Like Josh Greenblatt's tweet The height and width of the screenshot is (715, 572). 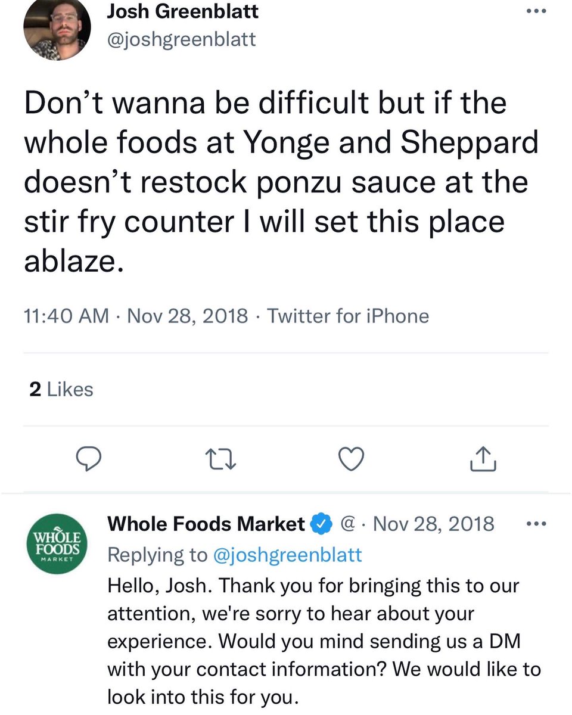[351, 458]
